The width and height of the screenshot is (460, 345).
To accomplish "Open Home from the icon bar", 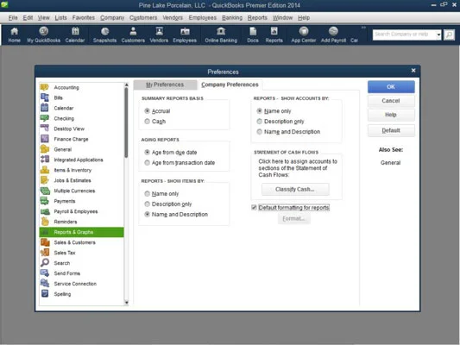I will point(14,34).
